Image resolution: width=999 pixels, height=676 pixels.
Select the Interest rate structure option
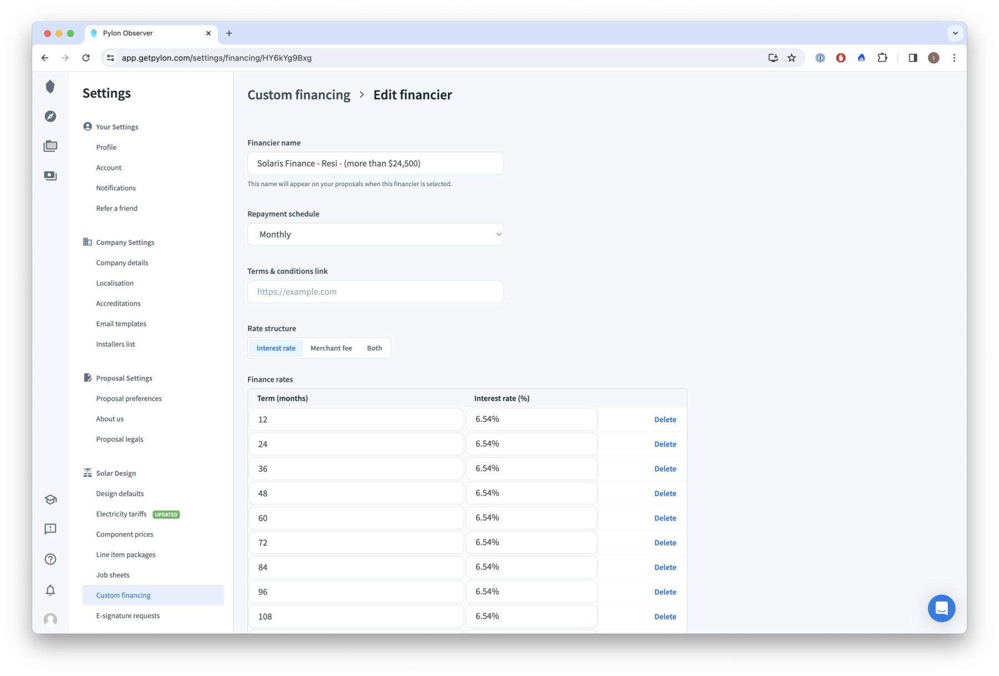point(276,348)
